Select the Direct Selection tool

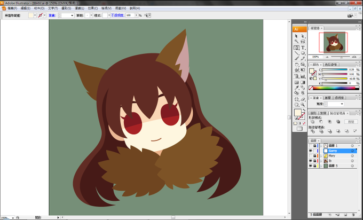click(x=303, y=36)
